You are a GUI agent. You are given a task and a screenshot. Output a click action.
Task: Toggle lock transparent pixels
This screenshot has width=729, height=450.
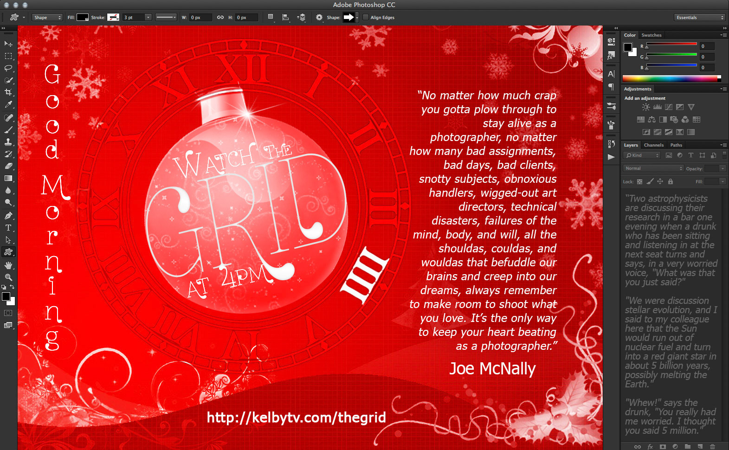coord(639,182)
